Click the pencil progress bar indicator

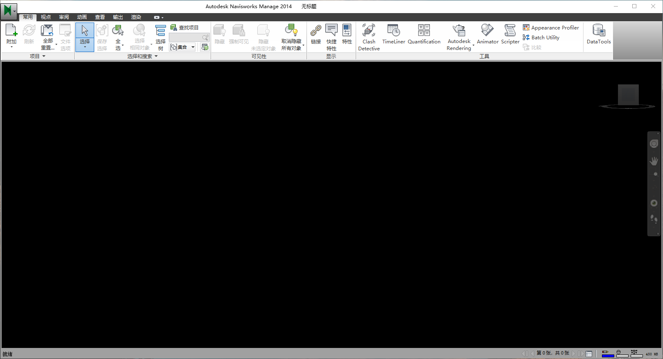point(608,354)
